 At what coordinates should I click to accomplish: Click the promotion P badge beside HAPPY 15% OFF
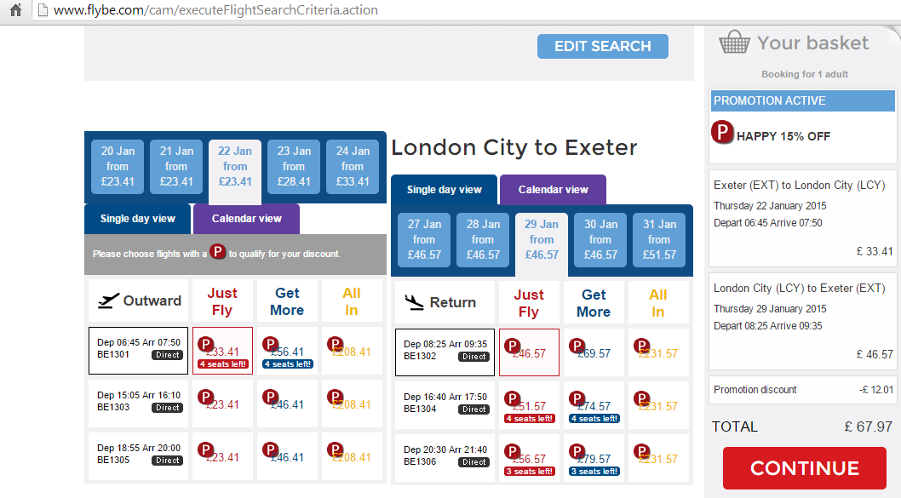pos(722,132)
